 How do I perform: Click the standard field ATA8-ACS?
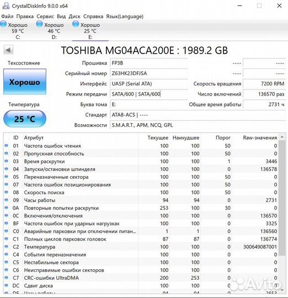198,115
